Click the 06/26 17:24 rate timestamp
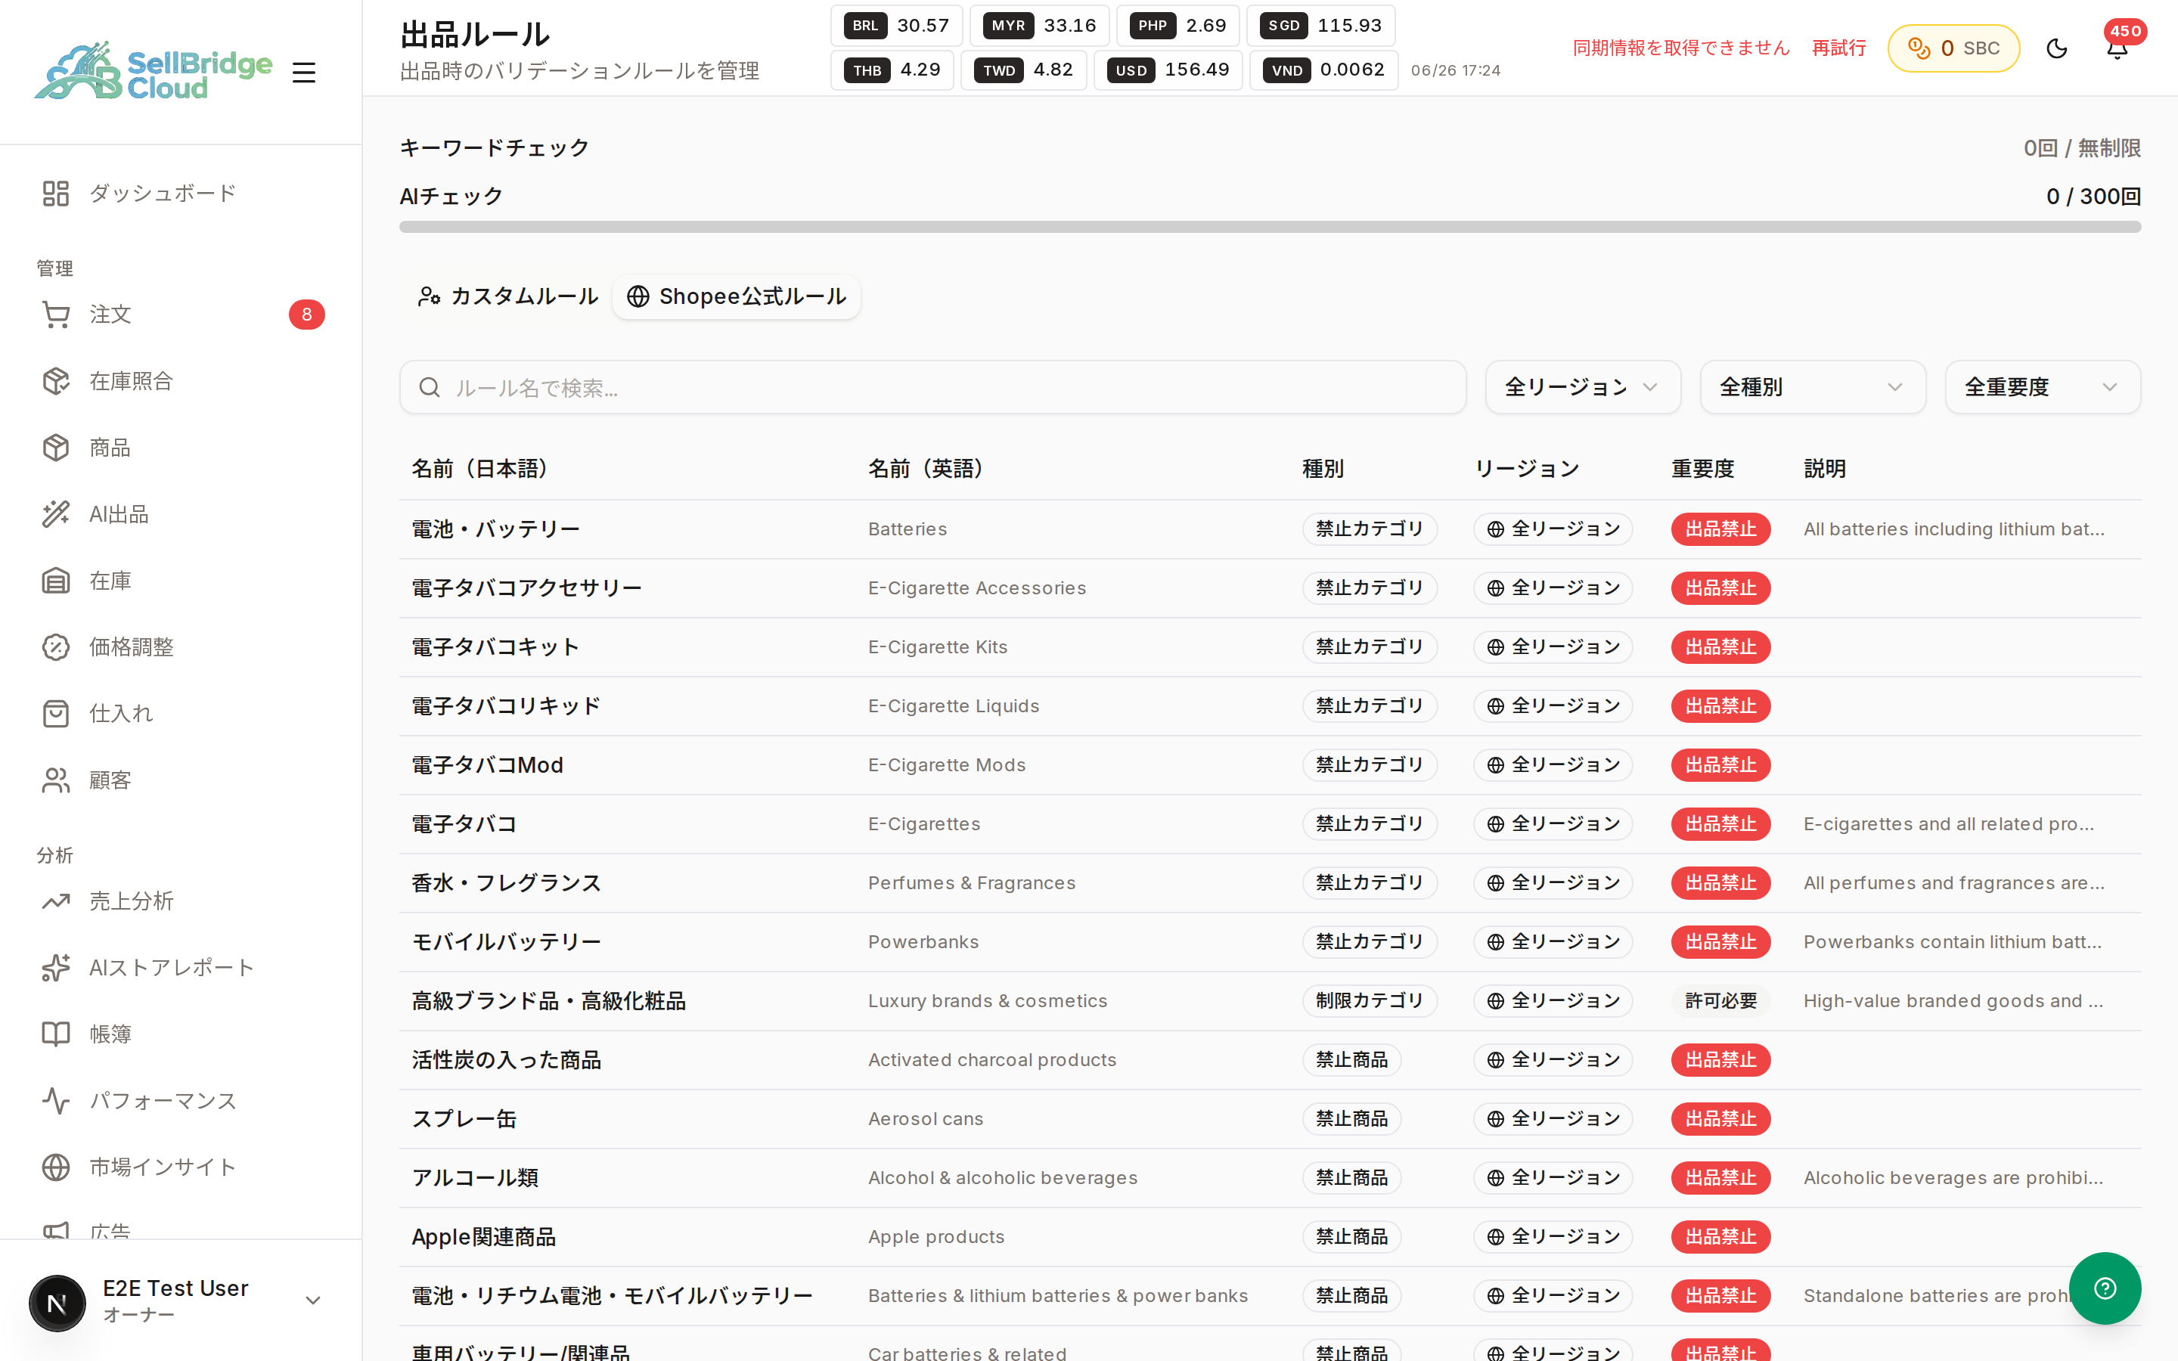 1455,70
